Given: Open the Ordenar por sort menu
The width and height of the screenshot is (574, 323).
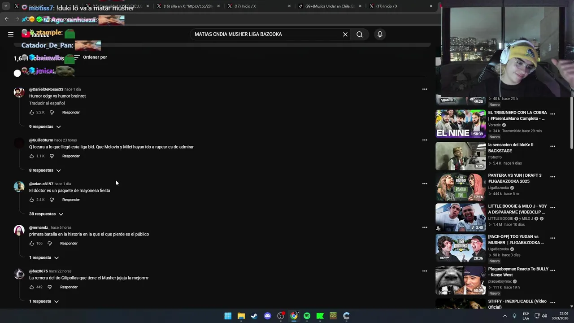Looking at the screenshot, I should 90,57.
